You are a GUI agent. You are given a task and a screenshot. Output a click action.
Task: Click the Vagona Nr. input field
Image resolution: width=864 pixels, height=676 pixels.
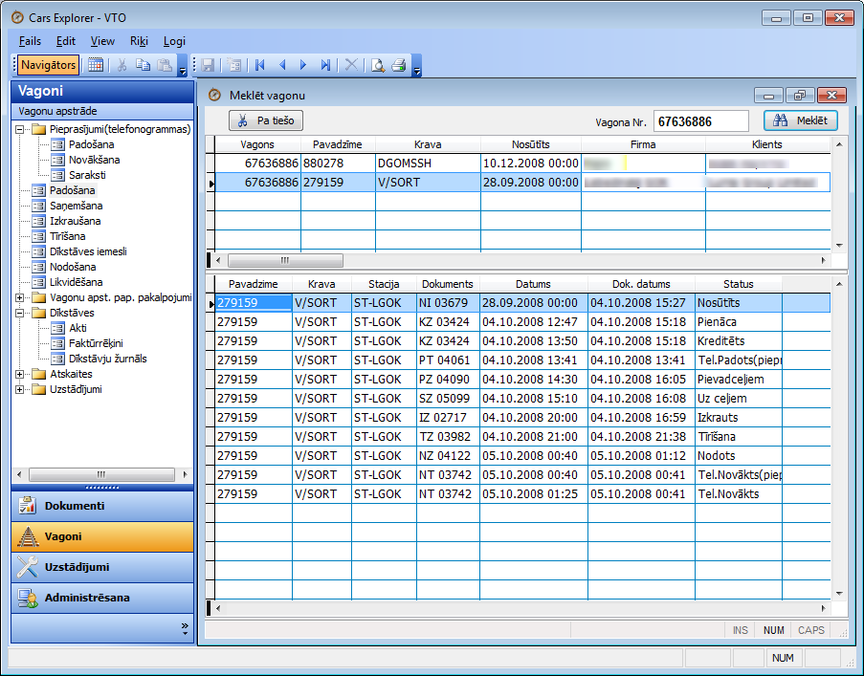[701, 120]
